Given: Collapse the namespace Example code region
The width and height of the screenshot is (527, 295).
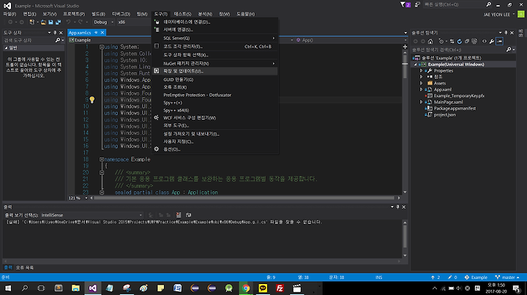Looking at the screenshot, I should [102, 159].
